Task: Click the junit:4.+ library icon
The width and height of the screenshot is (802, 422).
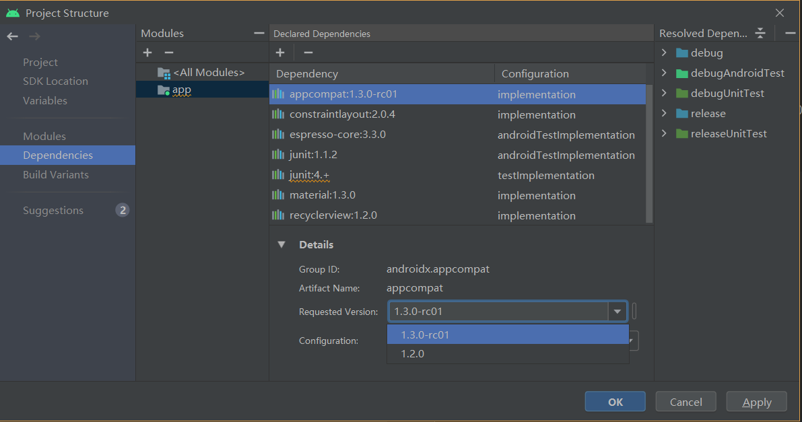Action: coord(278,175)
